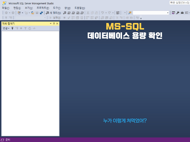Viewport: 190px width, 142px height.
Task: Select the Results to Text icon
Action: point(102,18)
